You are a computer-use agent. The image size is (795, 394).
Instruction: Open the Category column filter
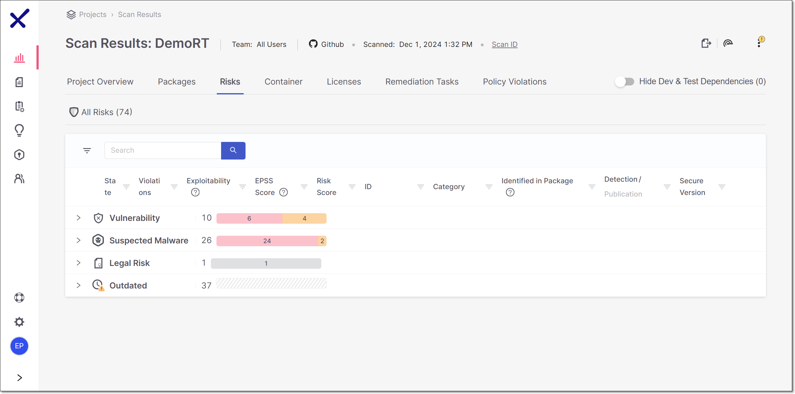489,187
